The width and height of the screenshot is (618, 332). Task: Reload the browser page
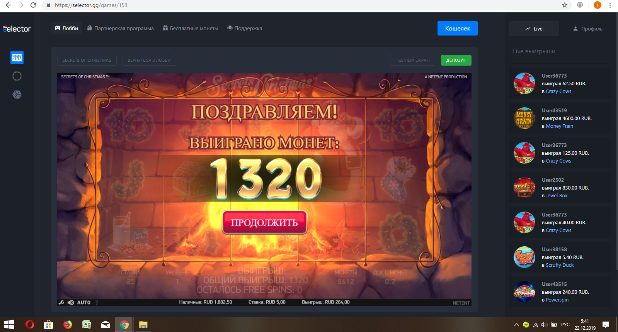(x=33, y=5)
